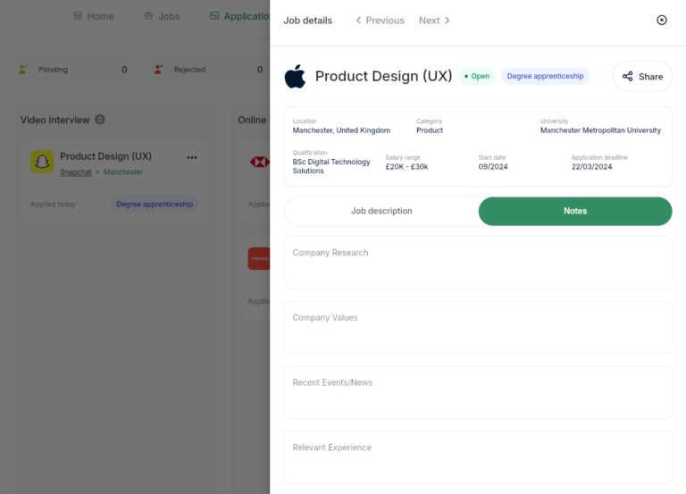Go to Previous job
This screenshot has width=686, height=494.
pyautogui.click(x=381, y=21)
